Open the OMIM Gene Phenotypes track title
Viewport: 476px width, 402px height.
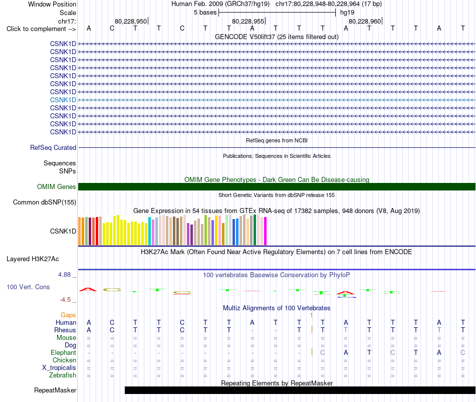coord(277,179)
